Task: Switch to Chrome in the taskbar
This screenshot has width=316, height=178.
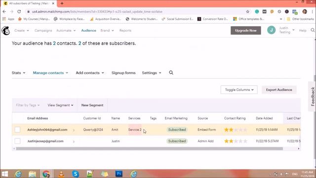Action: pyautogui.click(x=46, y=174)
